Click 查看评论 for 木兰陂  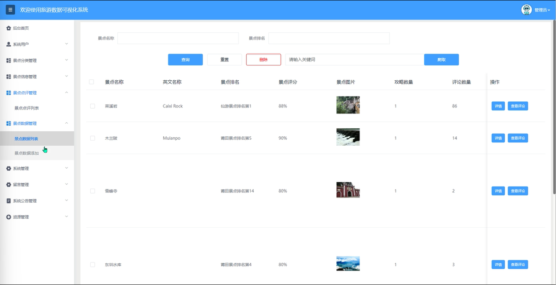coord(518,138)
